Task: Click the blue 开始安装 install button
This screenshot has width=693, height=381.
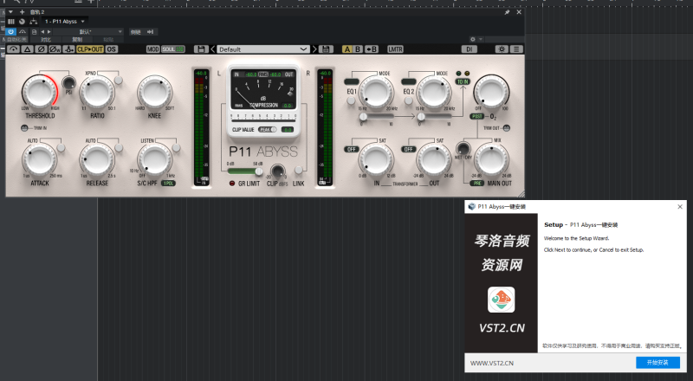Action: pos(657,363)
